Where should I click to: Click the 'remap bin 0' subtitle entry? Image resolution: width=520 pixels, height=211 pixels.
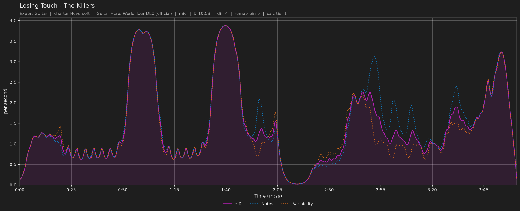[247, 14]
